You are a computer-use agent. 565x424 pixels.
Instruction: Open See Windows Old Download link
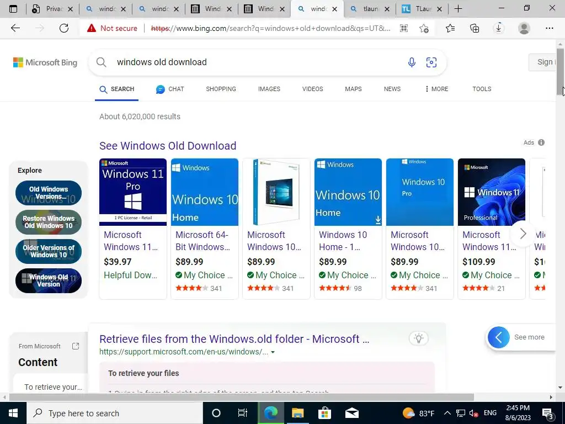click(168, 146)
